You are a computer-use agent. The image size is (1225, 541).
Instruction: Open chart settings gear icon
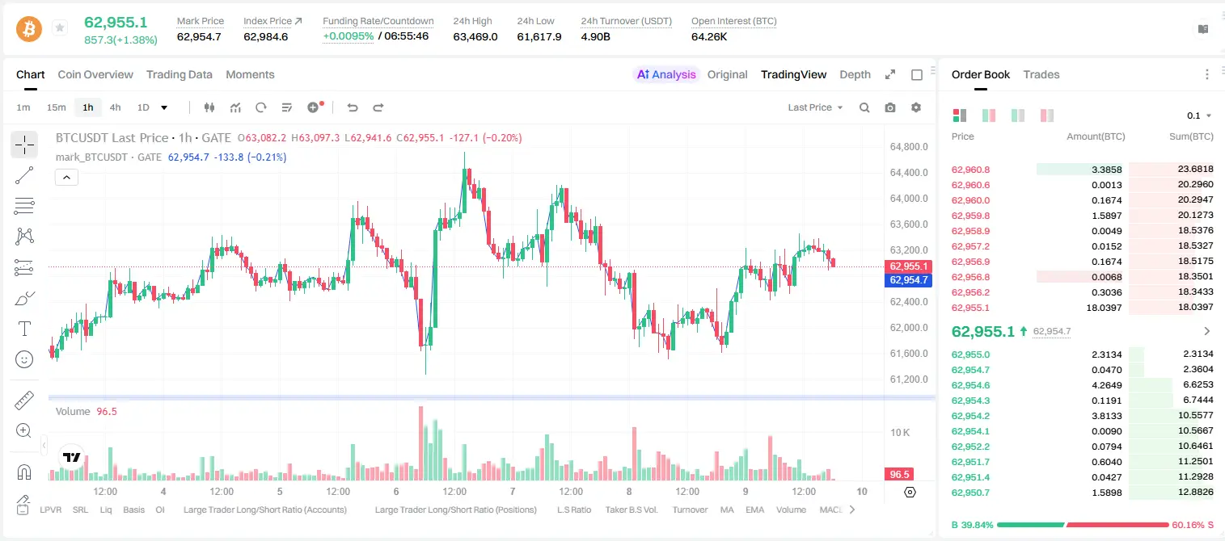pyautogui.click(x=916, y=107)
